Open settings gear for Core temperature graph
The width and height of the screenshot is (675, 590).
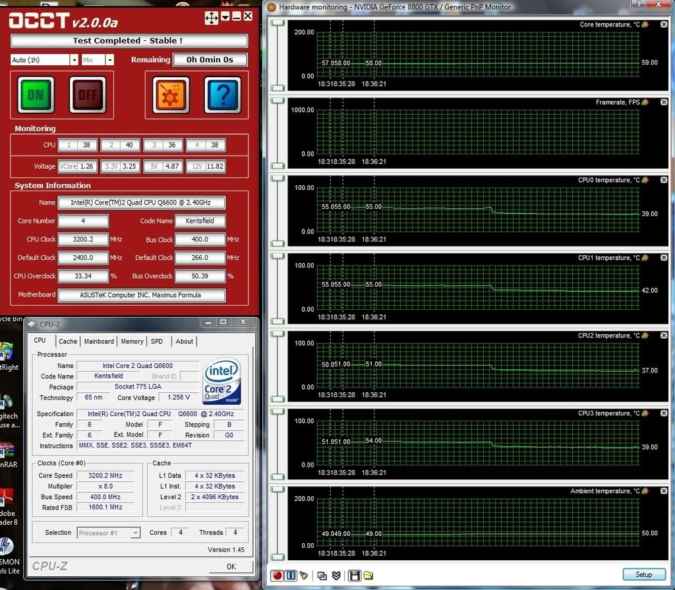pyautogui.click(x=645, y=24)
